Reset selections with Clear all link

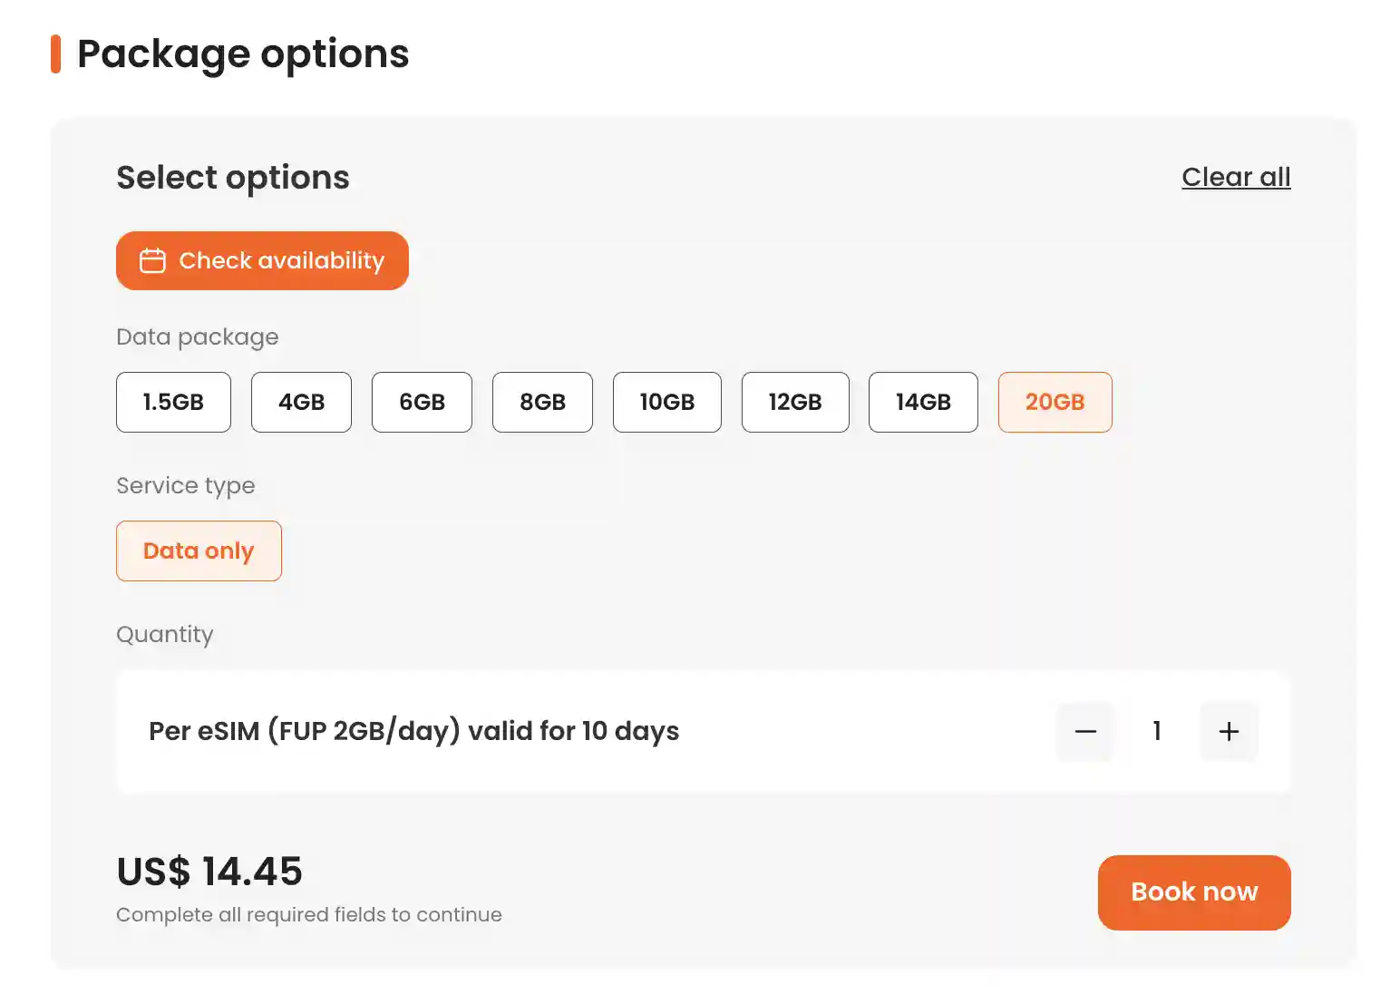click(1236, 177)
